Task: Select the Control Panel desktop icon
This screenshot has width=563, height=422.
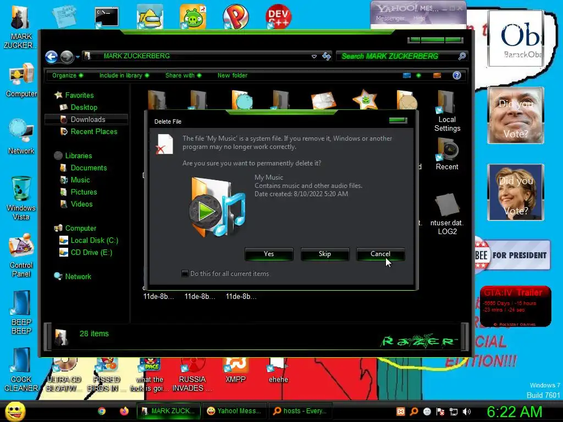Action: click(21, 256)
